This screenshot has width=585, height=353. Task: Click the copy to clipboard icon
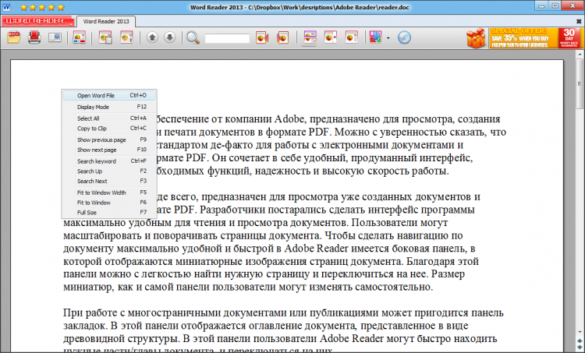click(x=105, y=37)
